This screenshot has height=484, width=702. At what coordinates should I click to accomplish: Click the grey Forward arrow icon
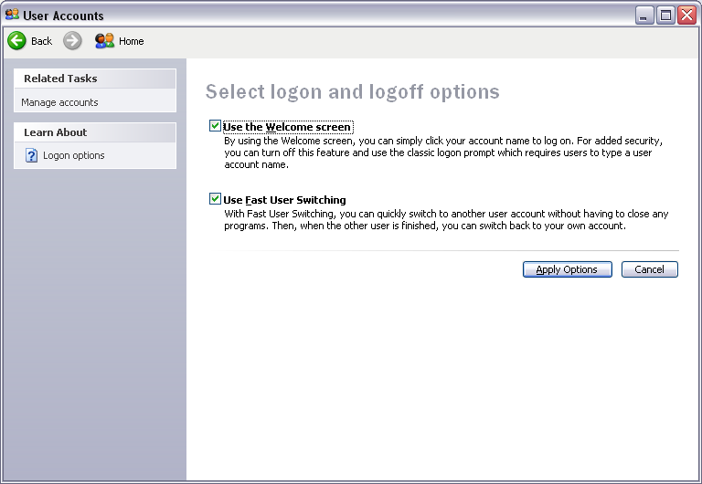[x=72, y=41]
